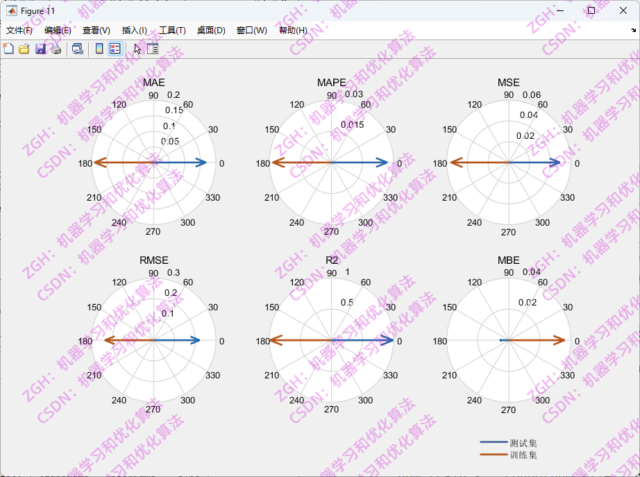Click the orange arrow in the MSE plot

480,162
